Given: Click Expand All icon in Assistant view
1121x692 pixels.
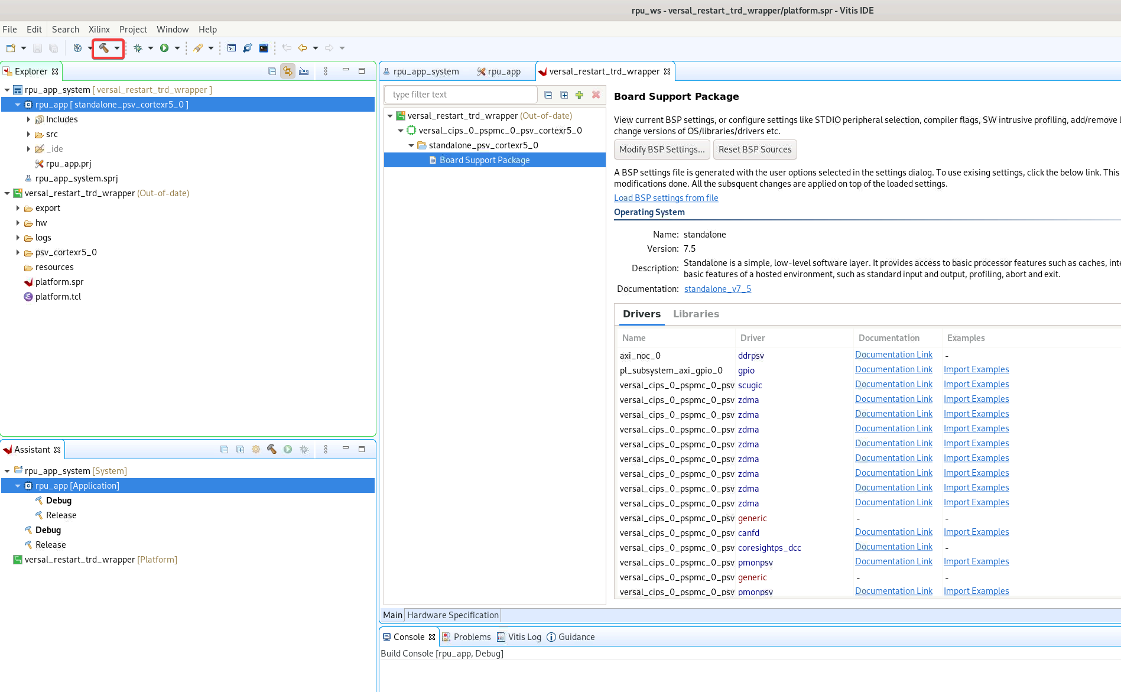Looking at the screenshot, I should (240, 449).
